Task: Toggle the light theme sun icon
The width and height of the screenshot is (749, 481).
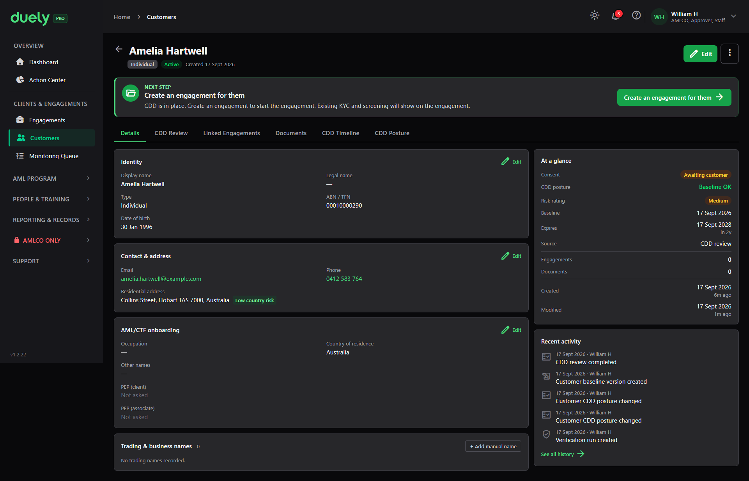Action: 595,15
